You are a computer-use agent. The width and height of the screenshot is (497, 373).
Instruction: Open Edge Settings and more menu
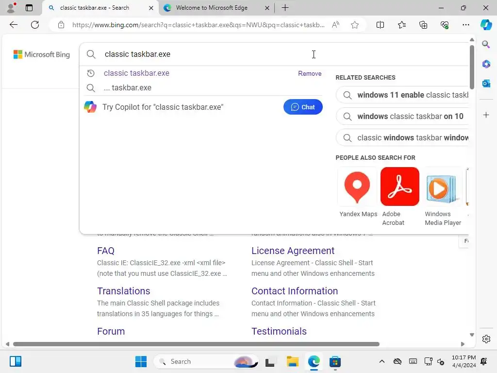pos(465,25)
